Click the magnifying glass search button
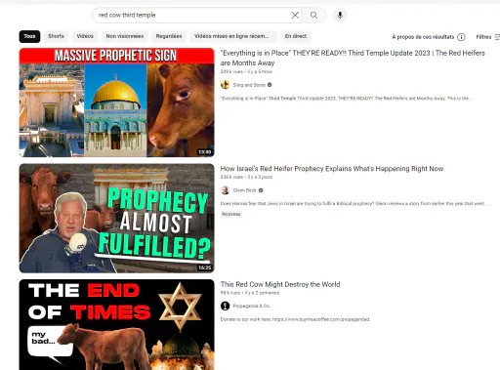This screenshot has height=370, width=500. [313, 15]
